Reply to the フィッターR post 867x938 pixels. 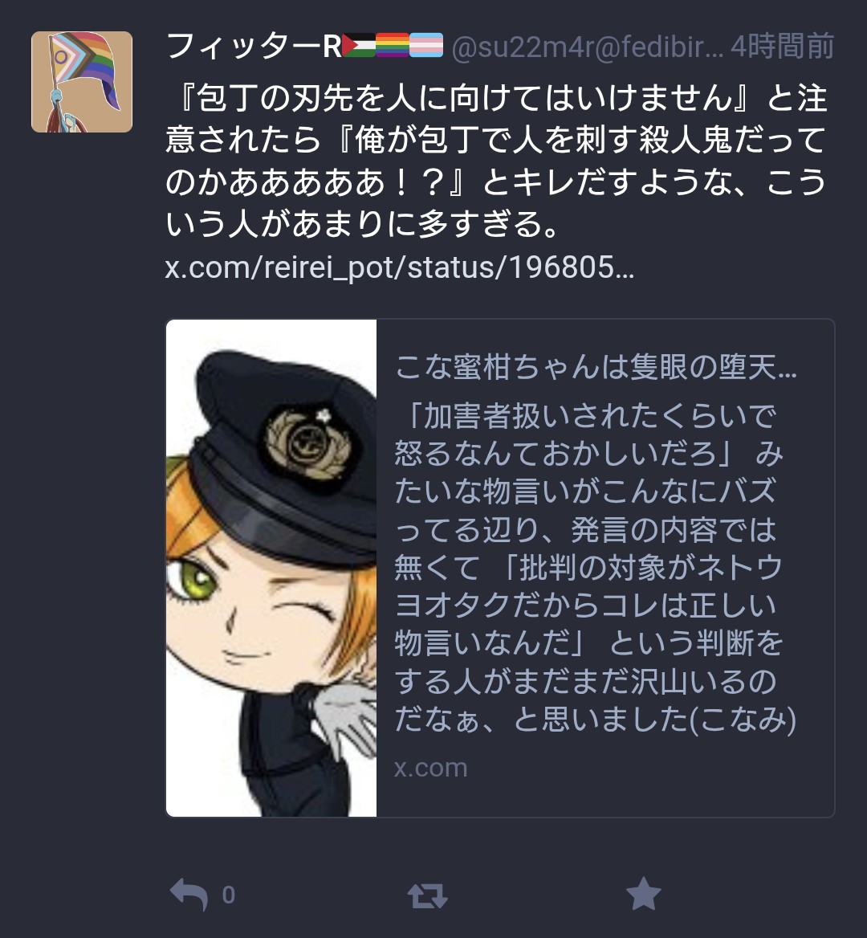point(189,895)
